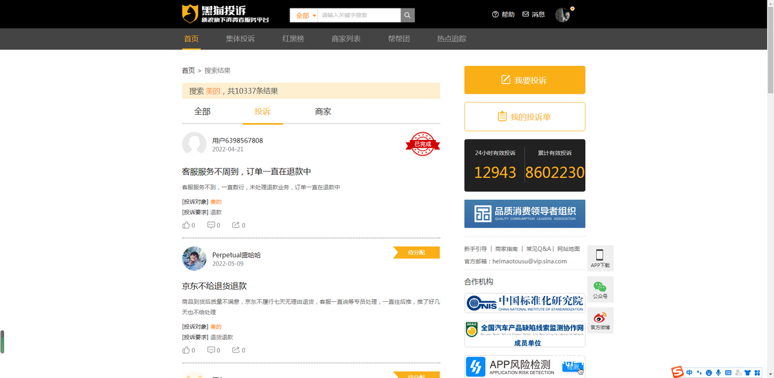Click the search magnifier icon
This screenshot has width=774, height=378.
(x=408, y=15)
